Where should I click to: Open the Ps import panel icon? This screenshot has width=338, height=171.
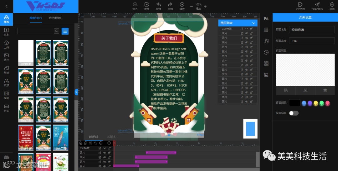click(x=266, y=19)
